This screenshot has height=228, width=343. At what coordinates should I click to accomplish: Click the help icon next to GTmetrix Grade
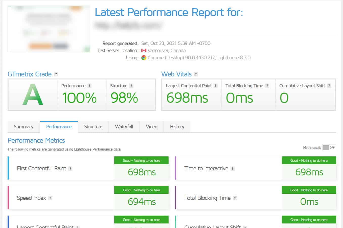coord(56,74)
